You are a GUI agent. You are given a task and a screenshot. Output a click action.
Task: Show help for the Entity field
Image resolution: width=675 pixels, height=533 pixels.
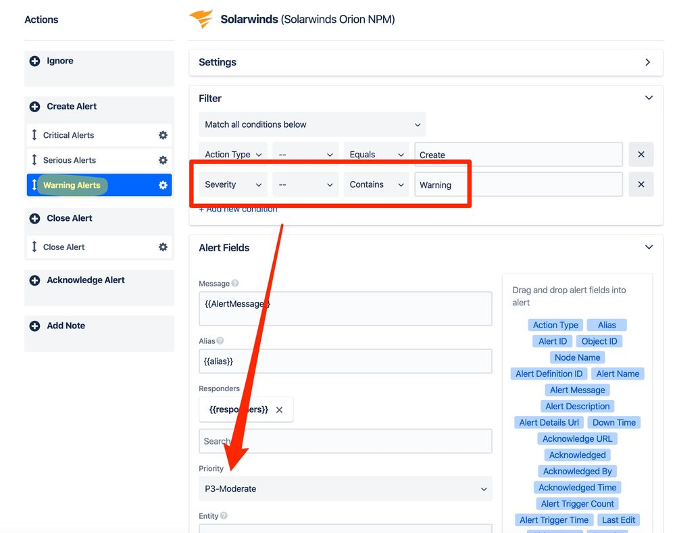pos(224,516)
